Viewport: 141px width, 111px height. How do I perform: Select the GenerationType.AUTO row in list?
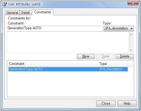pos(68,69)
